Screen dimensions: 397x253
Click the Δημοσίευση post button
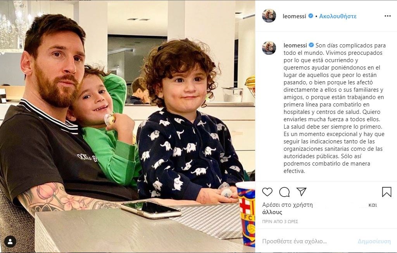coord(374,241)
